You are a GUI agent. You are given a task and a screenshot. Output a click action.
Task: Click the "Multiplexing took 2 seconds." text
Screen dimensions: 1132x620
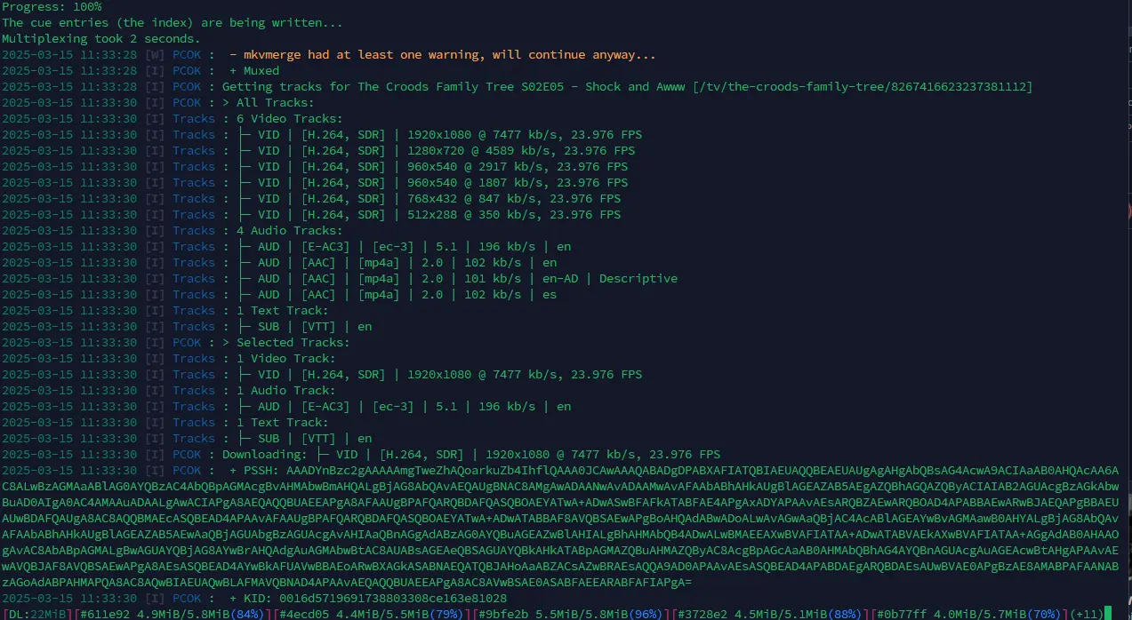coord(101,39)
